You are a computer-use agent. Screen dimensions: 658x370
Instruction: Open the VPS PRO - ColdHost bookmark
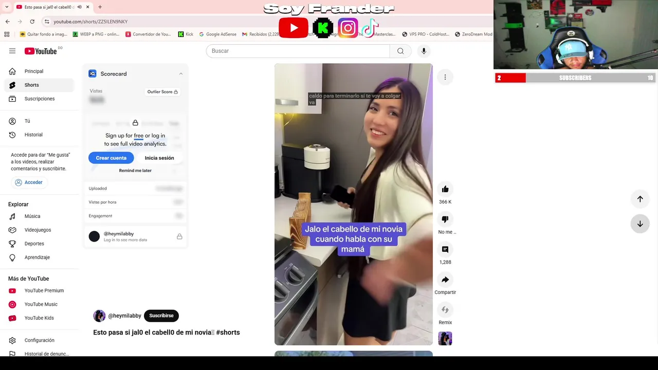426,34
